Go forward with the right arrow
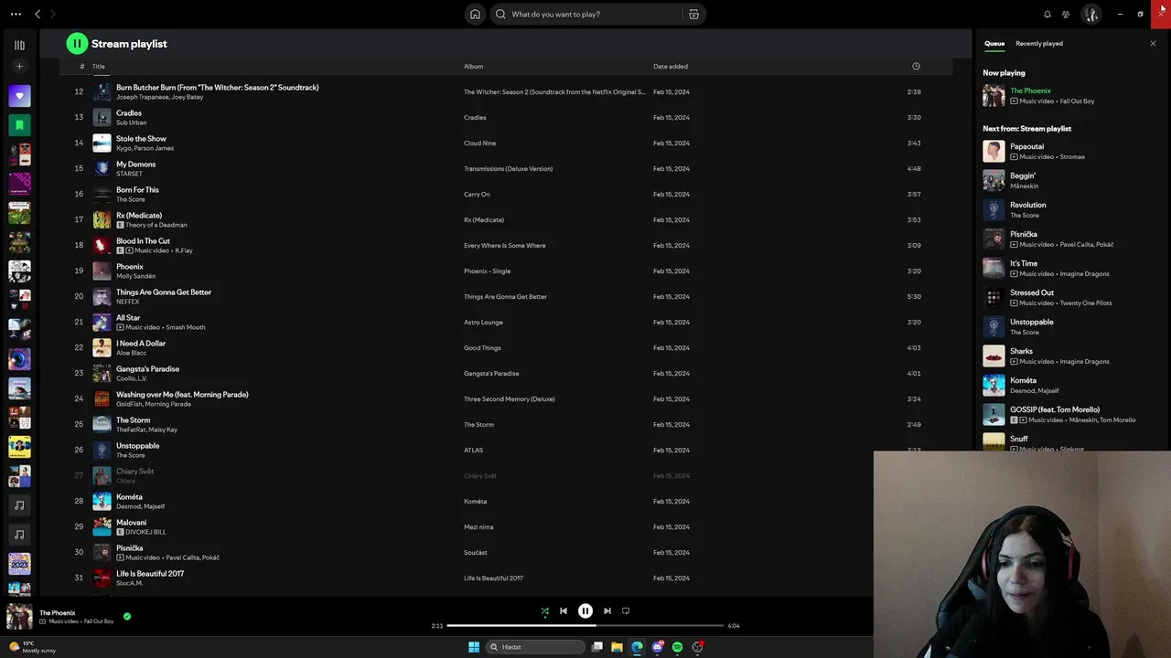 (x=53, y=14)
